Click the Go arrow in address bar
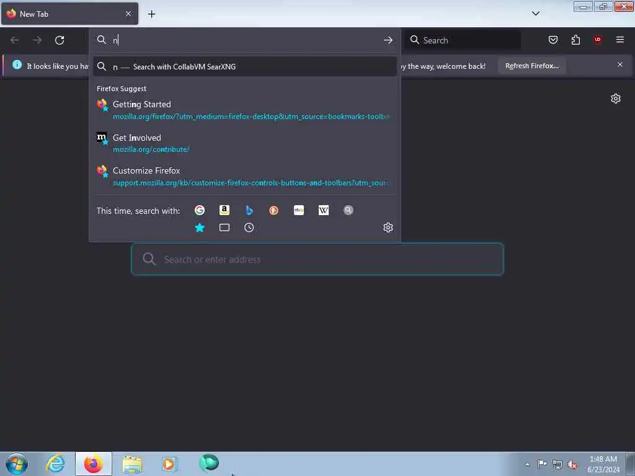The image size is (635, 476). (x=388, y=40)
